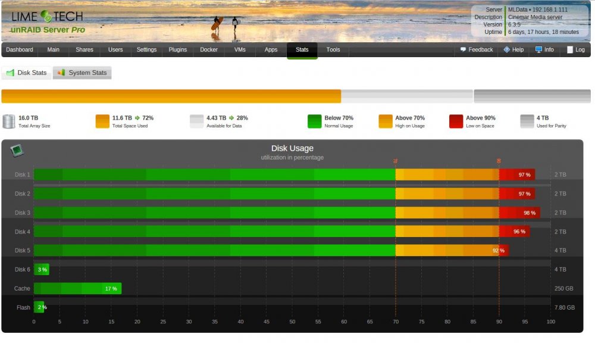Screen dimensions: 595x343
Task: Click the Disk Stats tab icon
Action: [10, 73]
